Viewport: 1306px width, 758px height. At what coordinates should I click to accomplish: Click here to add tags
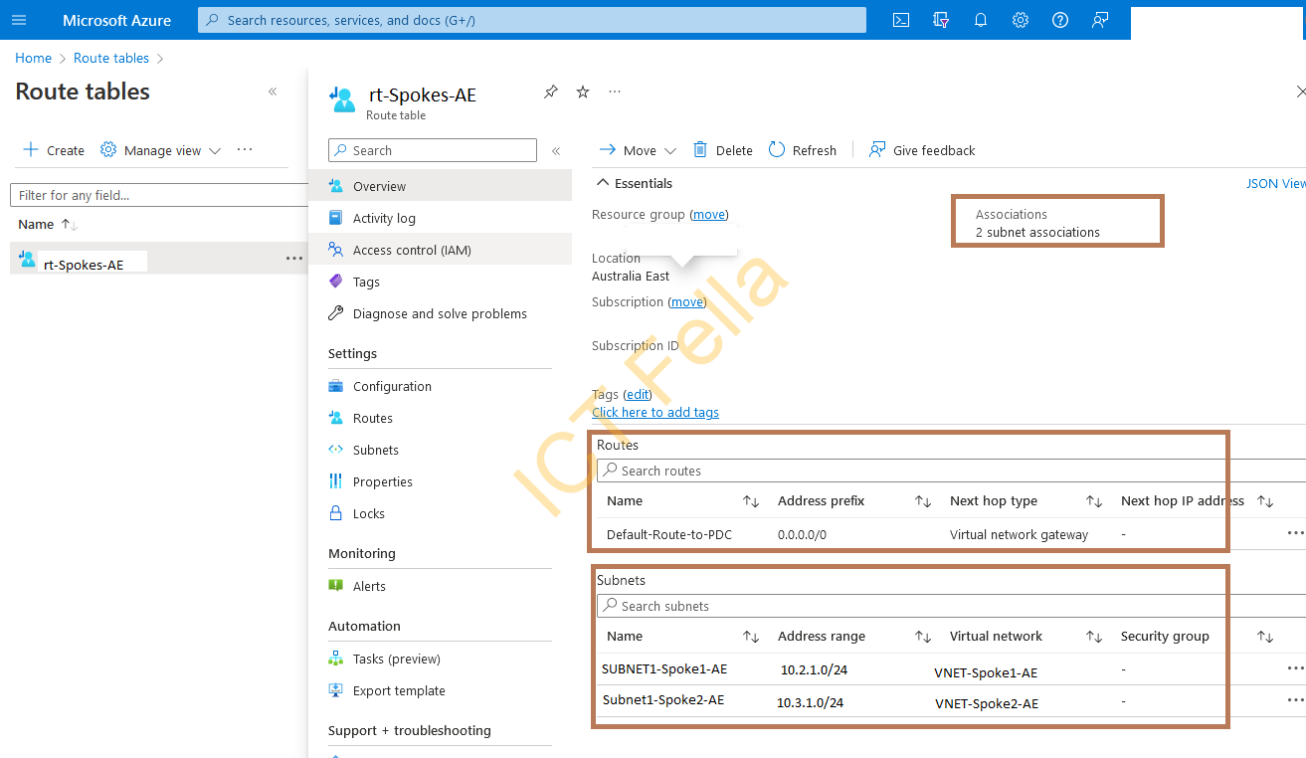pyautogui.click(x=654, y=412)
